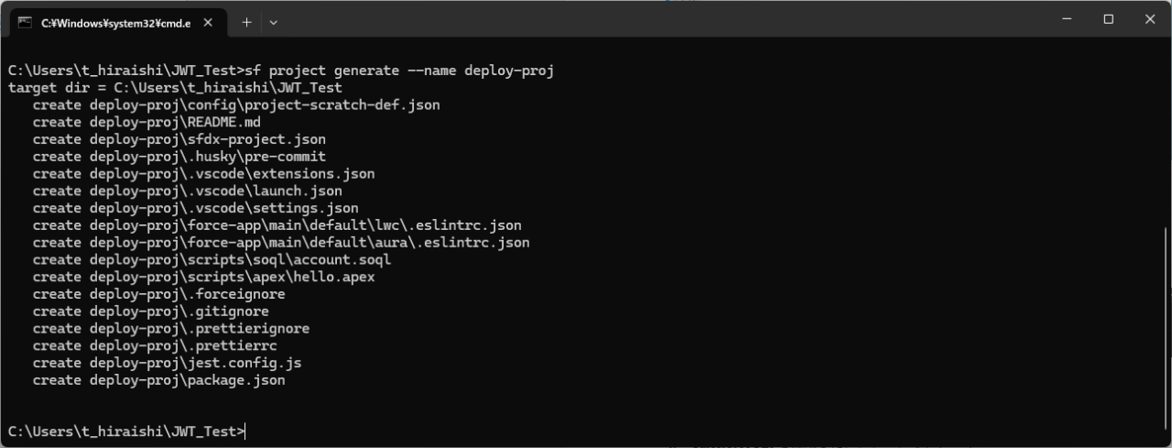Click the jest.config.js output line
This screenshot has height=448, width=1172.
pyautogui.click(x=168, y=363)
